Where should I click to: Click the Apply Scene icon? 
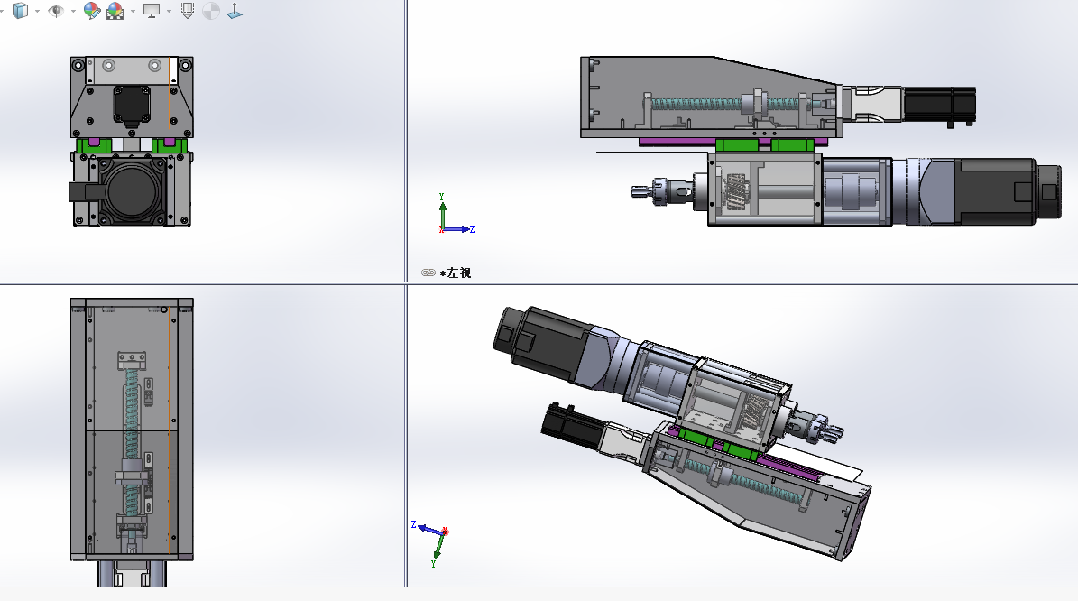coord(115,10)
